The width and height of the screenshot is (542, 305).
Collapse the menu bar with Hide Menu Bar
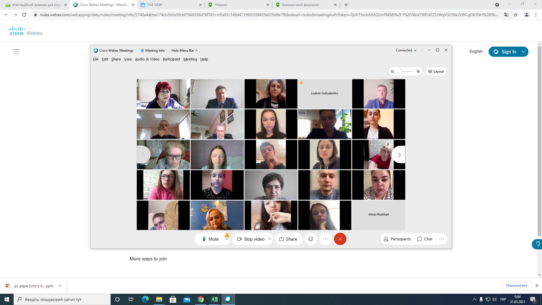[x=185, y=50]
